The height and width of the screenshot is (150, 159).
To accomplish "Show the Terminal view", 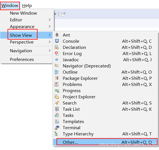I will click(x=106, y=128).
